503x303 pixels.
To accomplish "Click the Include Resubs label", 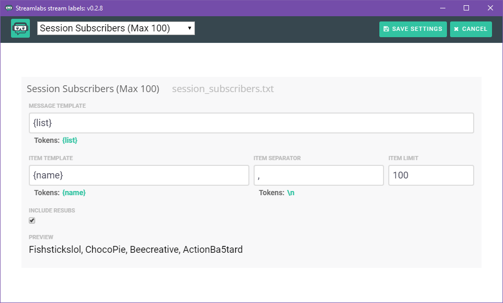I will tap(52, 210).
